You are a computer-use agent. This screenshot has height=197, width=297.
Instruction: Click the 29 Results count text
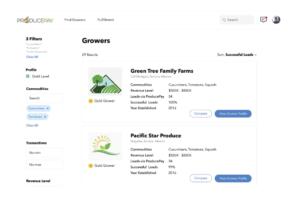point(90,55)
